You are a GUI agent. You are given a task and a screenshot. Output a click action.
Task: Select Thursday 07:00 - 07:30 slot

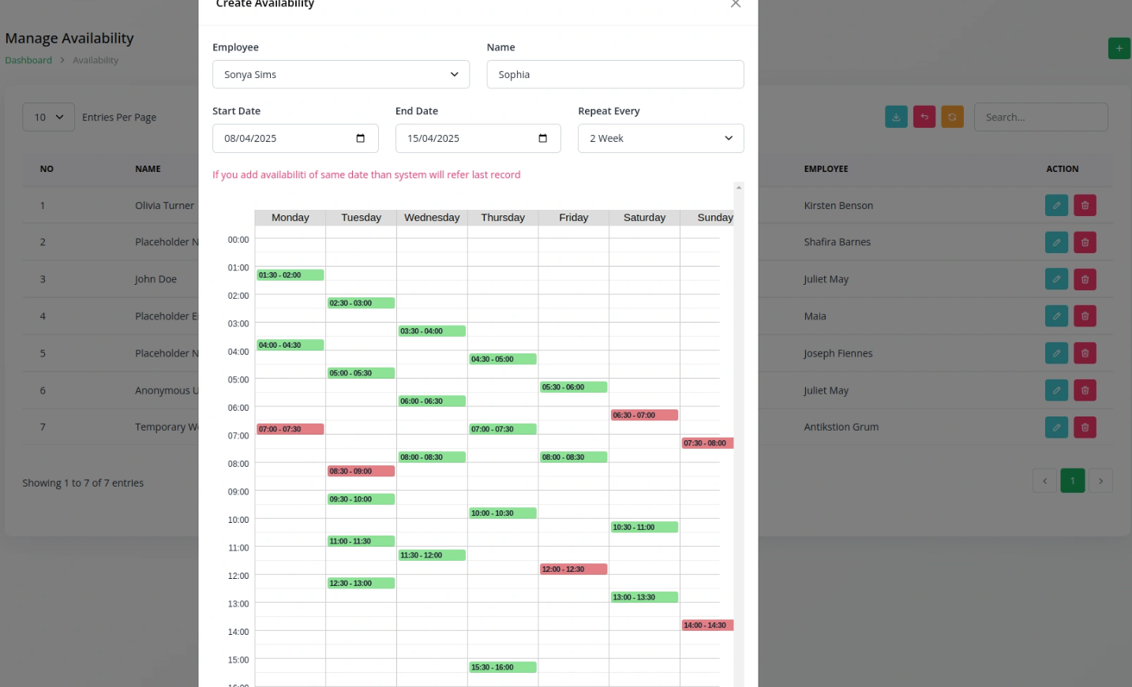(x=503, y=429)
